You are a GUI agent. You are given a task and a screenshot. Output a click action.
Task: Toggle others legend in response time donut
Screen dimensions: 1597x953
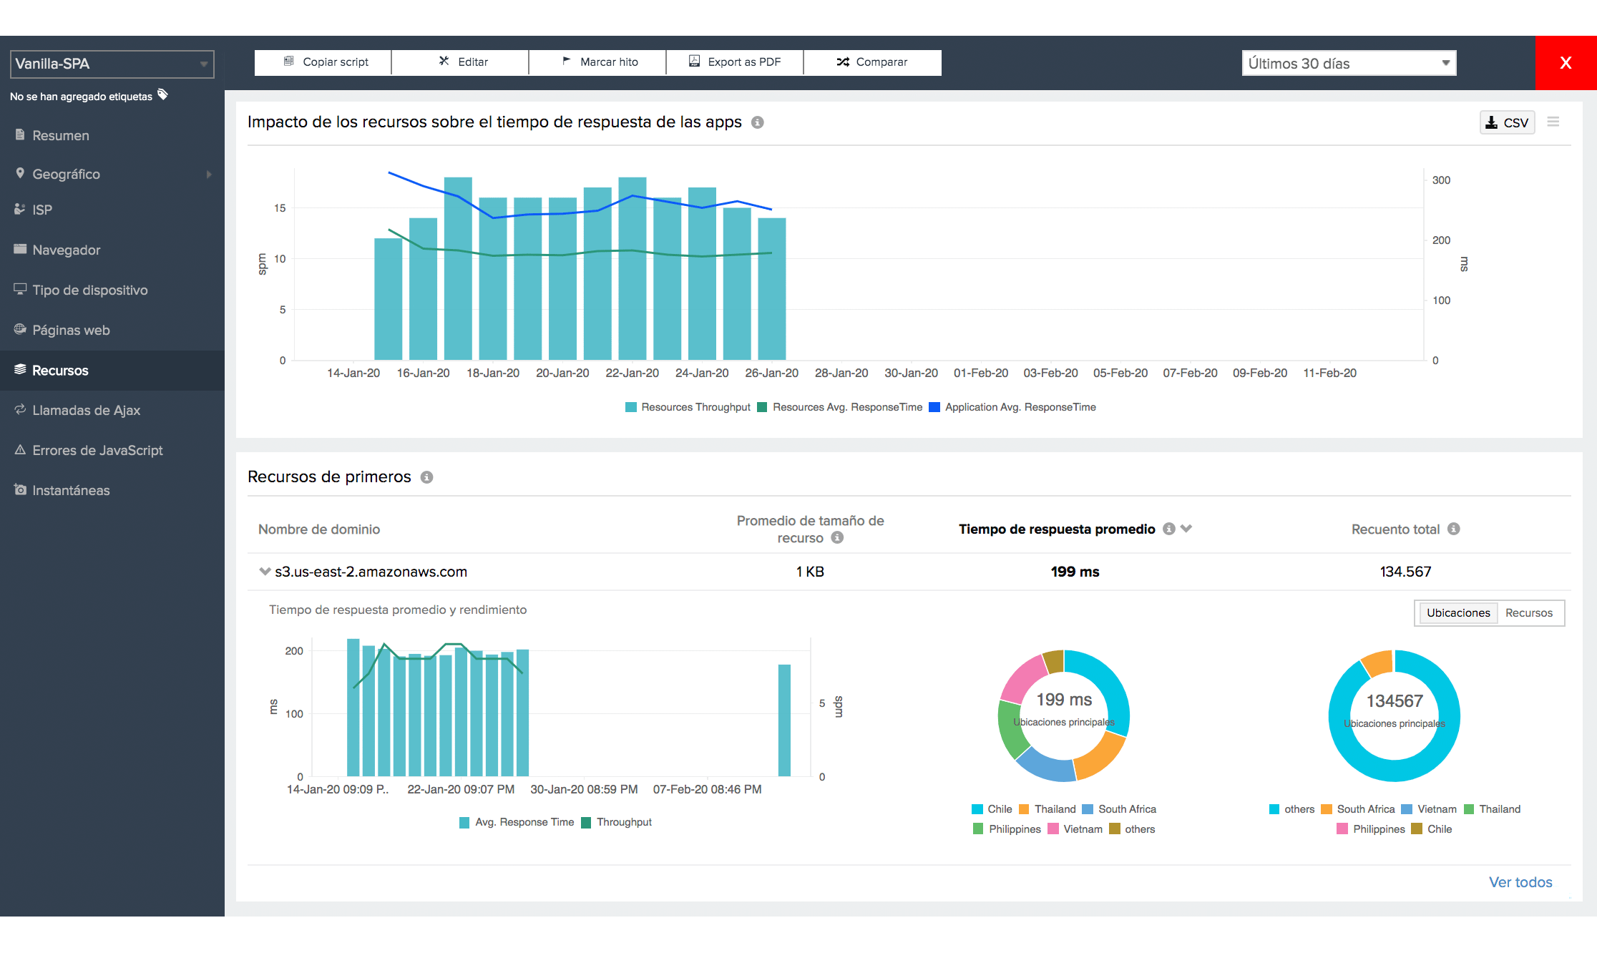click(x=1133, y=829)
